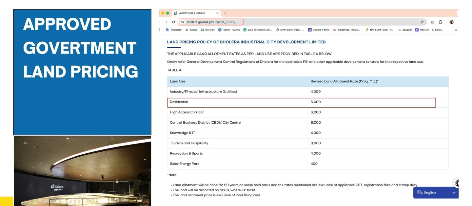Open the Bitrix24 bookmark

(x=207, y=30)
